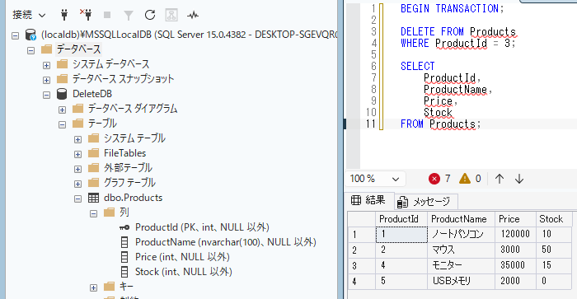This screenshot has width=577, height=299.
Task: Select データベース ダイアグラム folder
Action: [133, 109]
